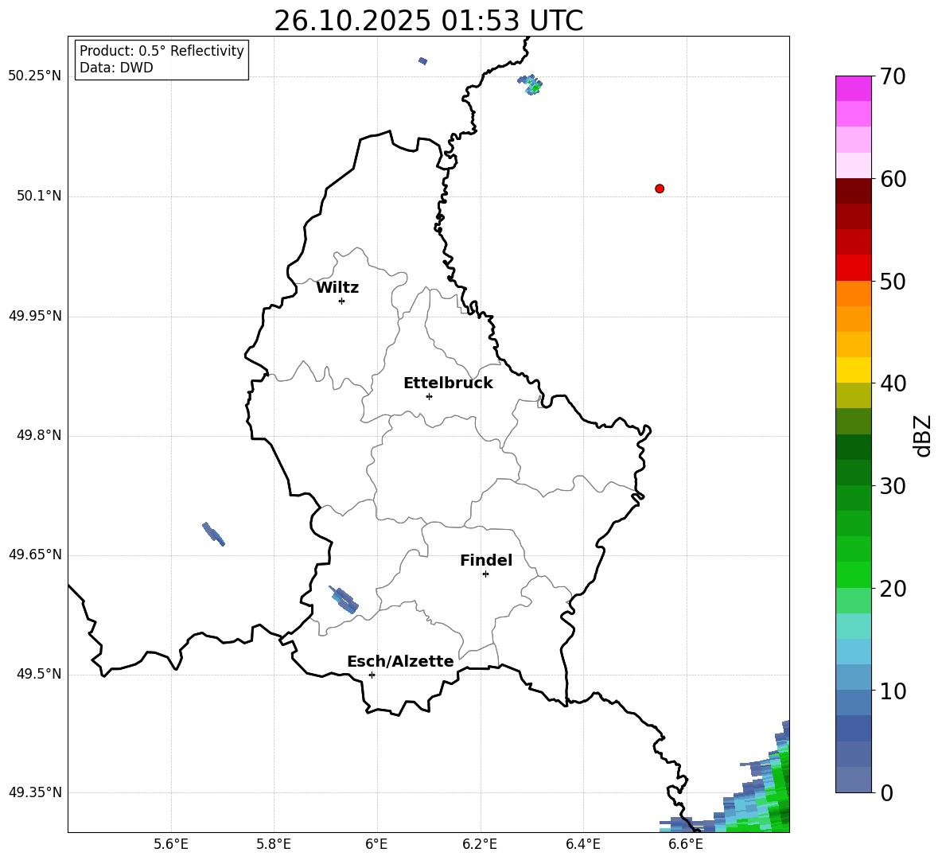Click the 49.65°N latitude label
942x860 pixels.
(x=35, y=554)
